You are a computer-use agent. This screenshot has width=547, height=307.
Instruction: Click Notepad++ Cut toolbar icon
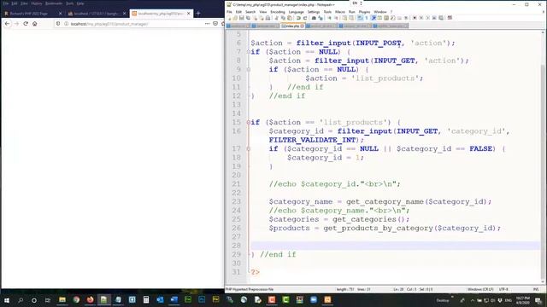276,18
